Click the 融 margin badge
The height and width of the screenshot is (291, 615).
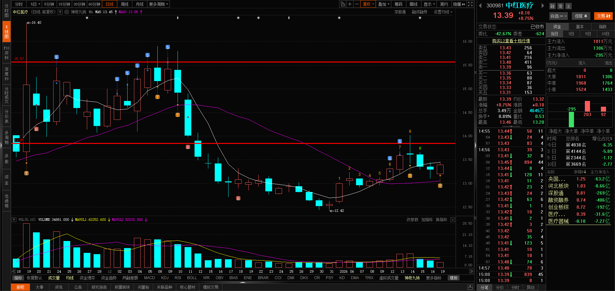coord(552,6)
